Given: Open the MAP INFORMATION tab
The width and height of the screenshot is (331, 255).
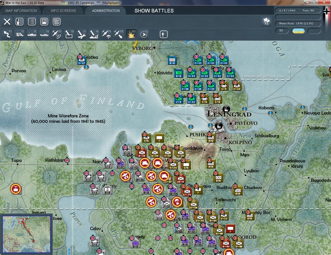Looking at the screenshot, I should pos(21,11).
